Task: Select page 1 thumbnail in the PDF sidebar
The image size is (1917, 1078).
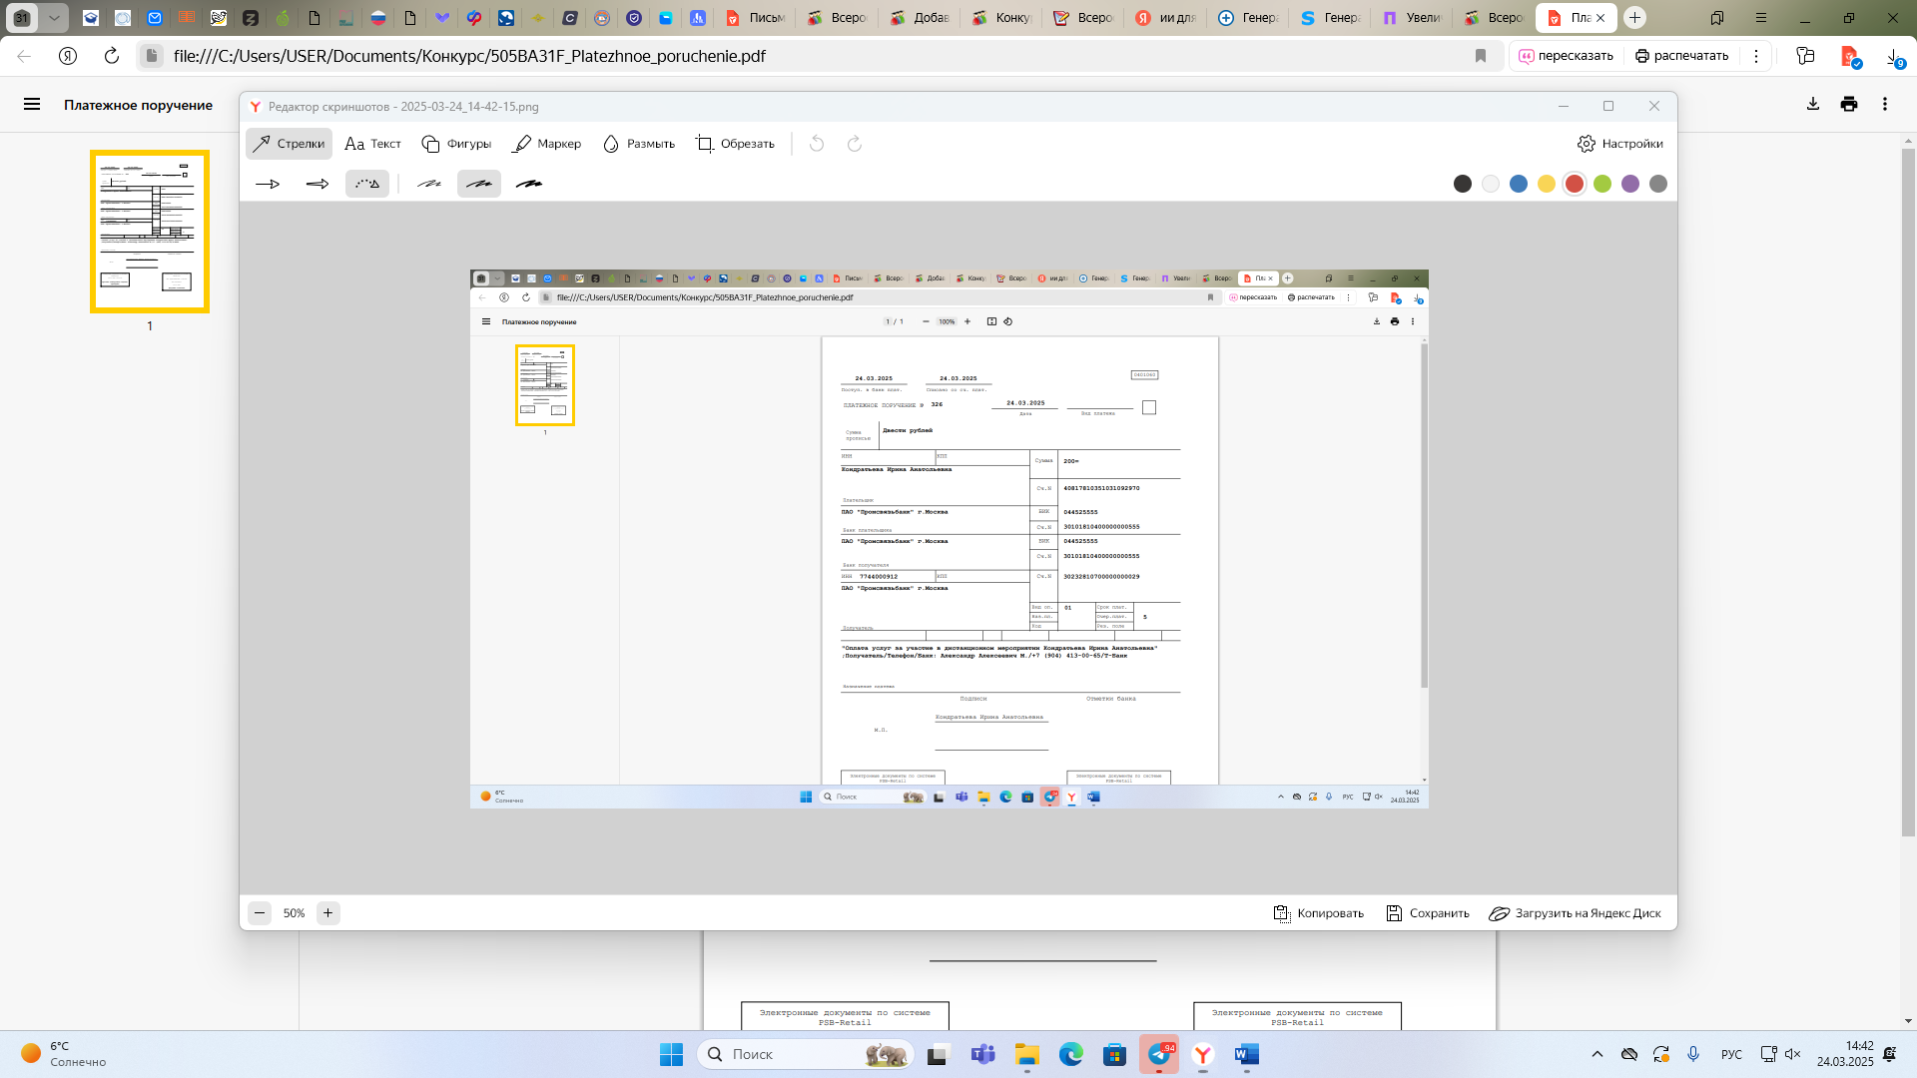Action: (150, 232)
